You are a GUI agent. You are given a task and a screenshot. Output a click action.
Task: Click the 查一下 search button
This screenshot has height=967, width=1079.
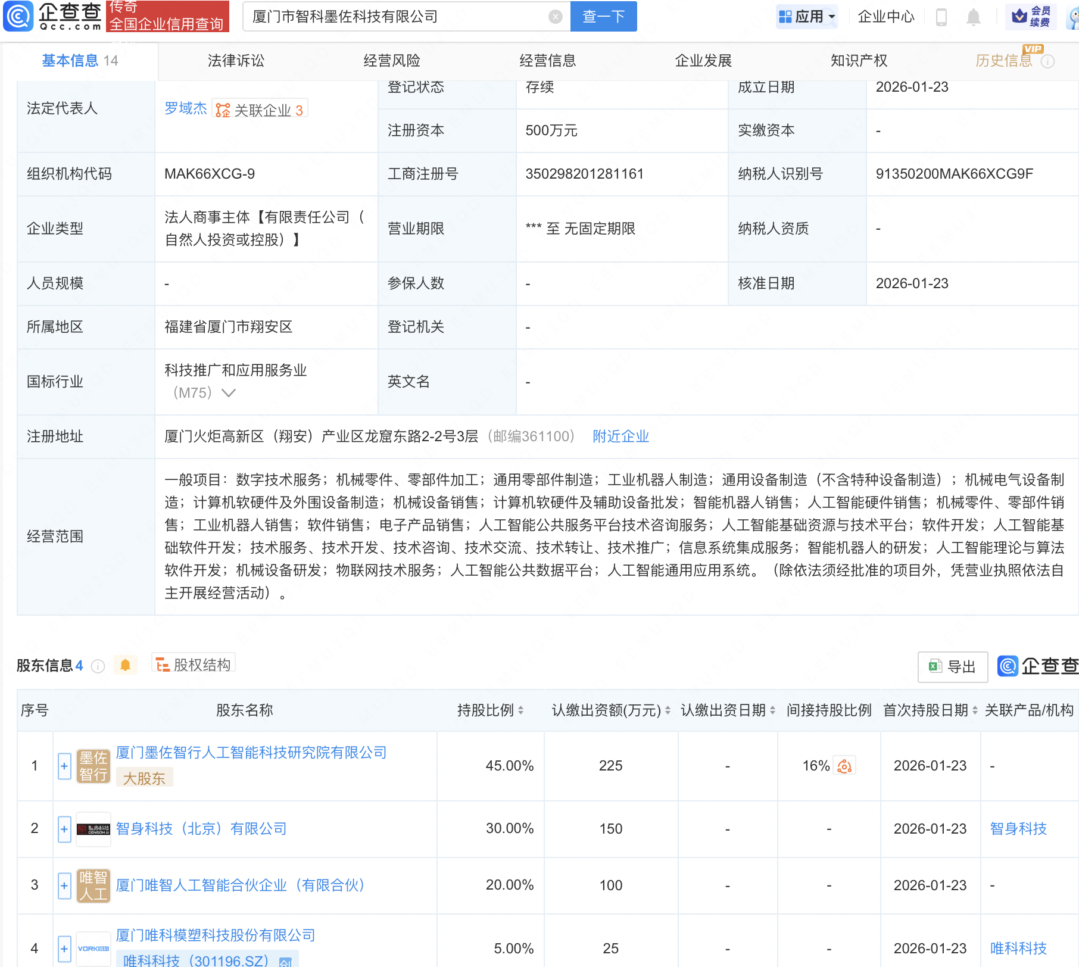pos(603,17)
